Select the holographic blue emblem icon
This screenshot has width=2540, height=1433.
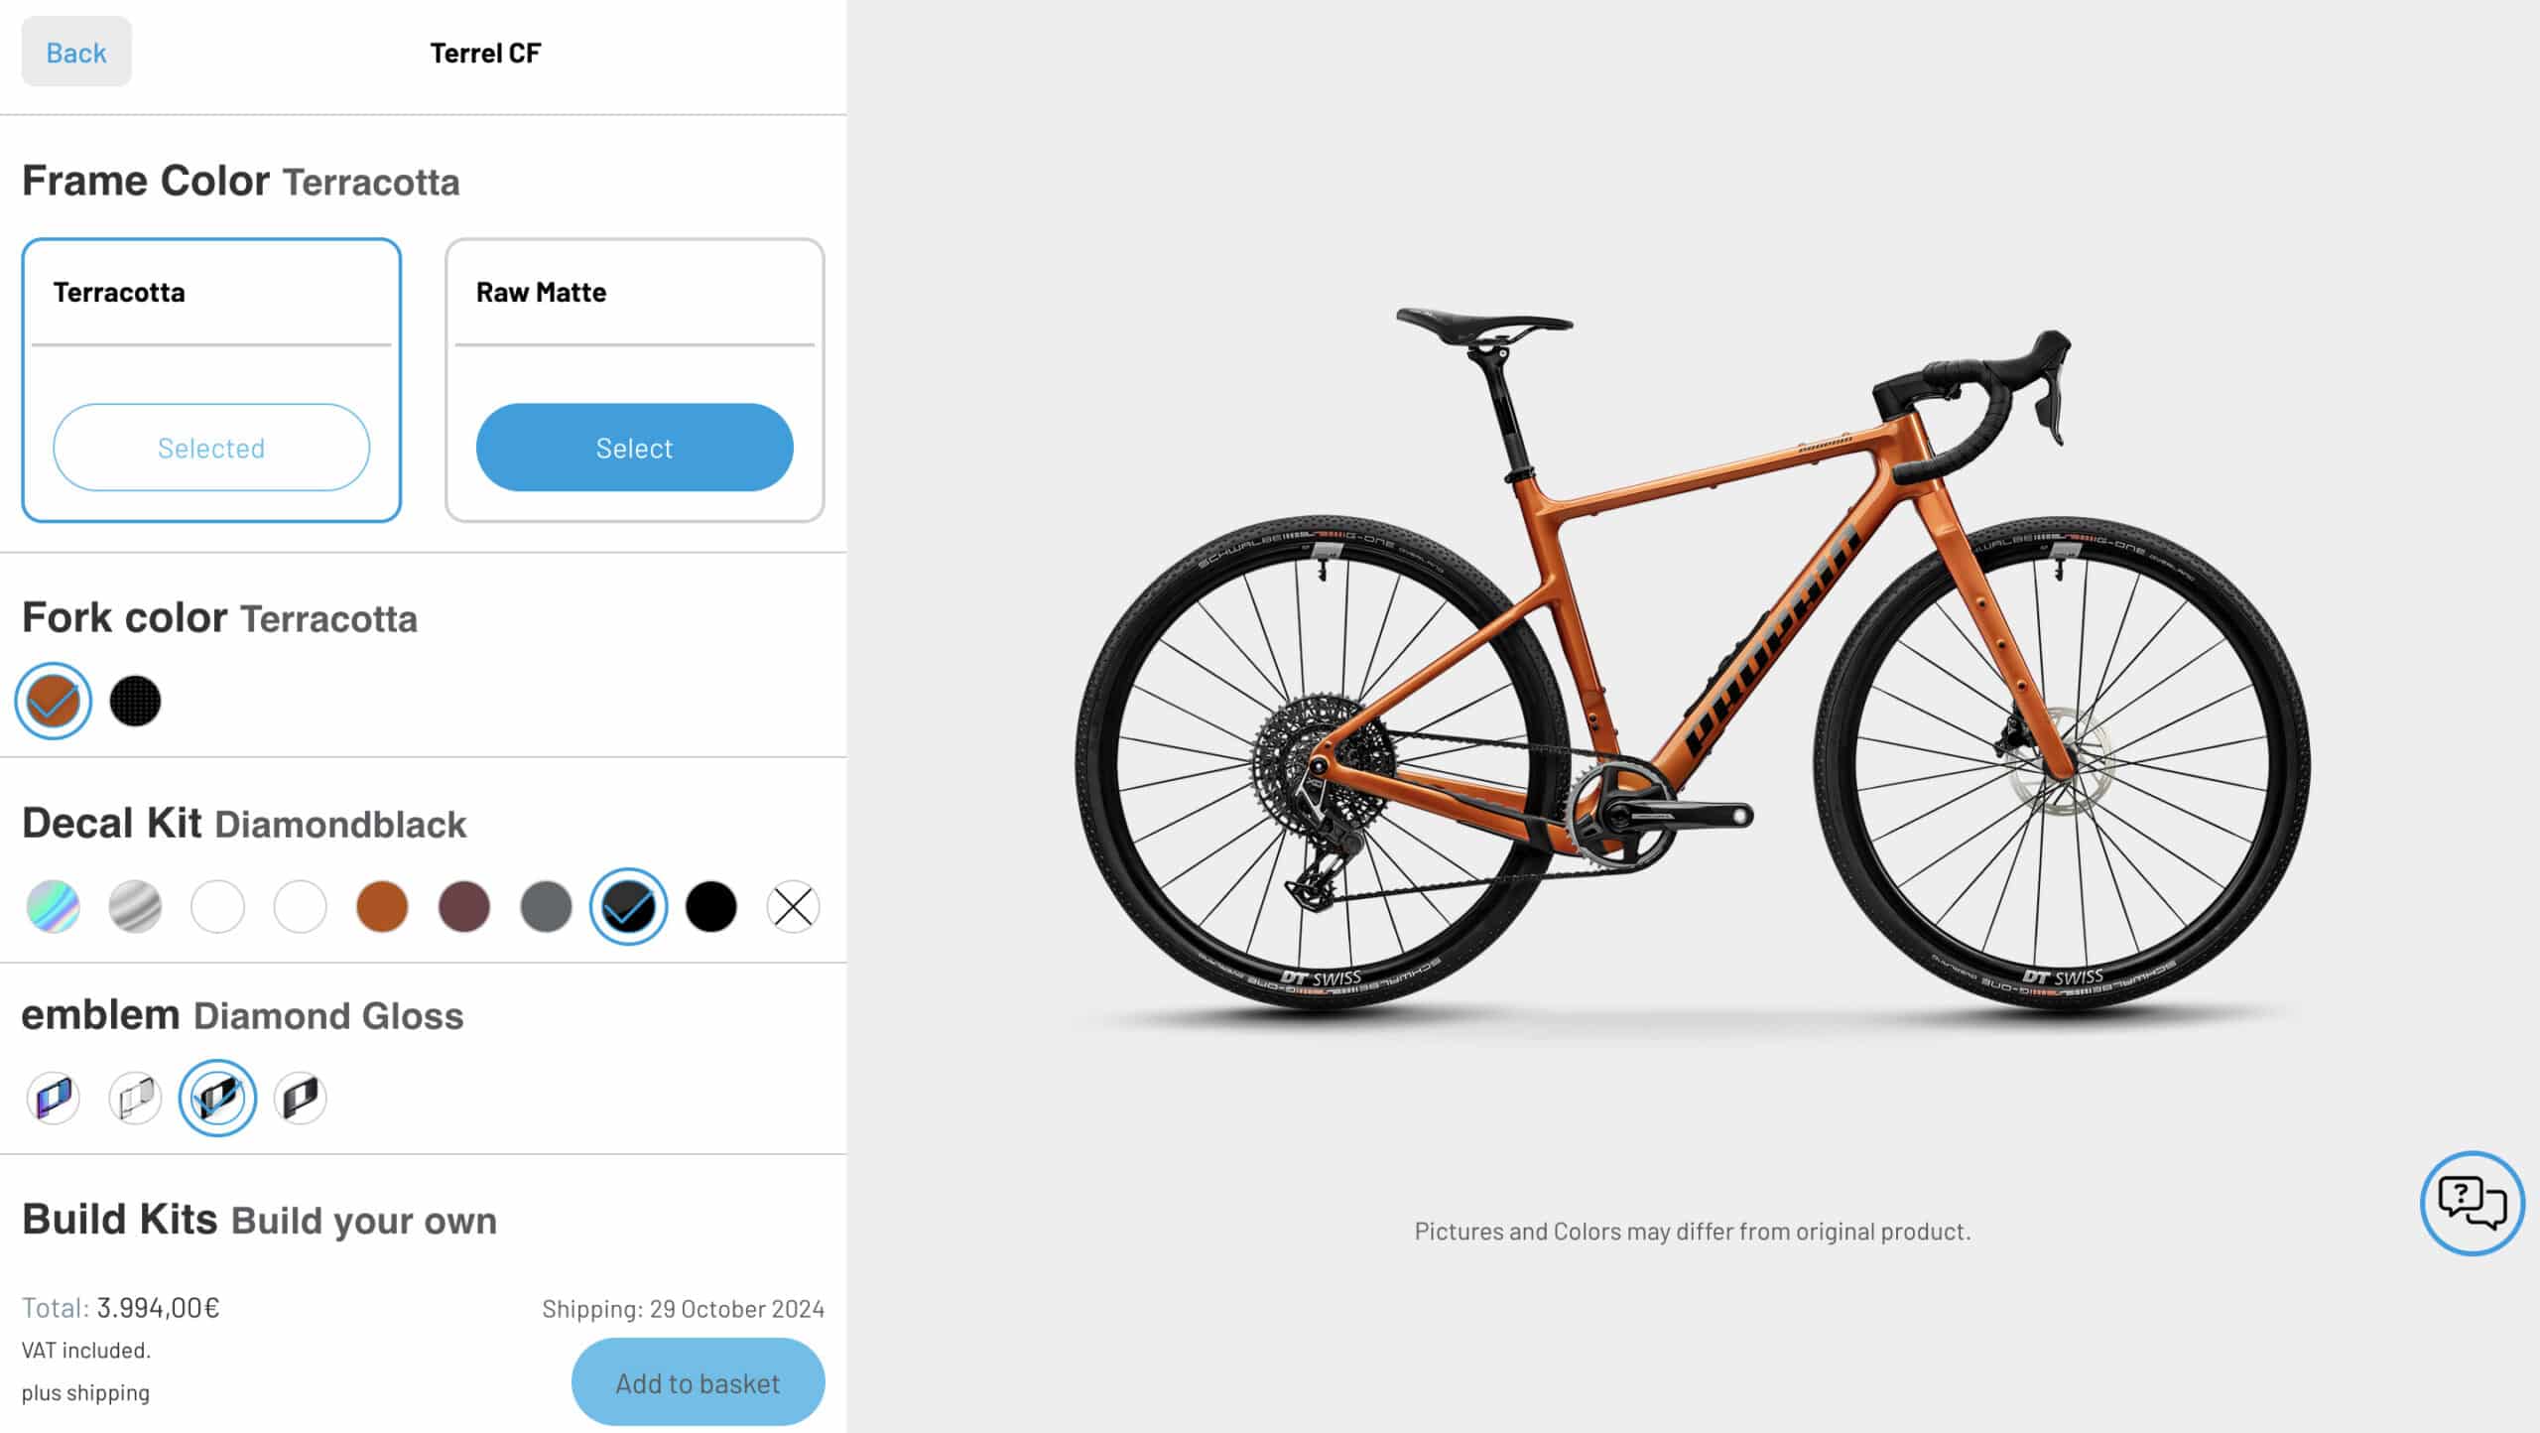(54, 1099)
